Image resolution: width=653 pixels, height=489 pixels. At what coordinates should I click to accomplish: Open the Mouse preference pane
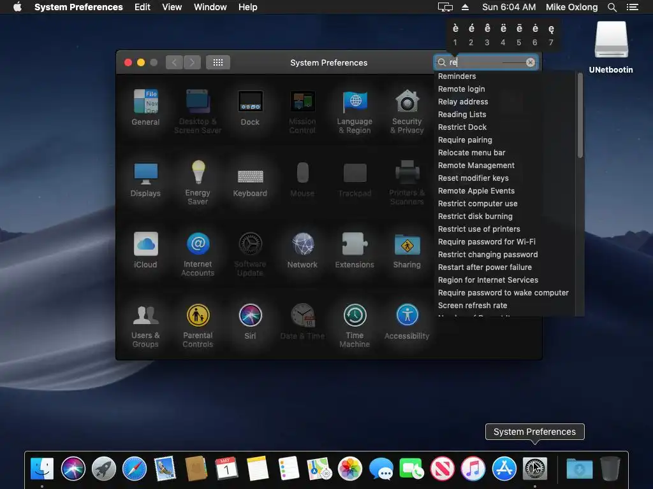(302, 179)
